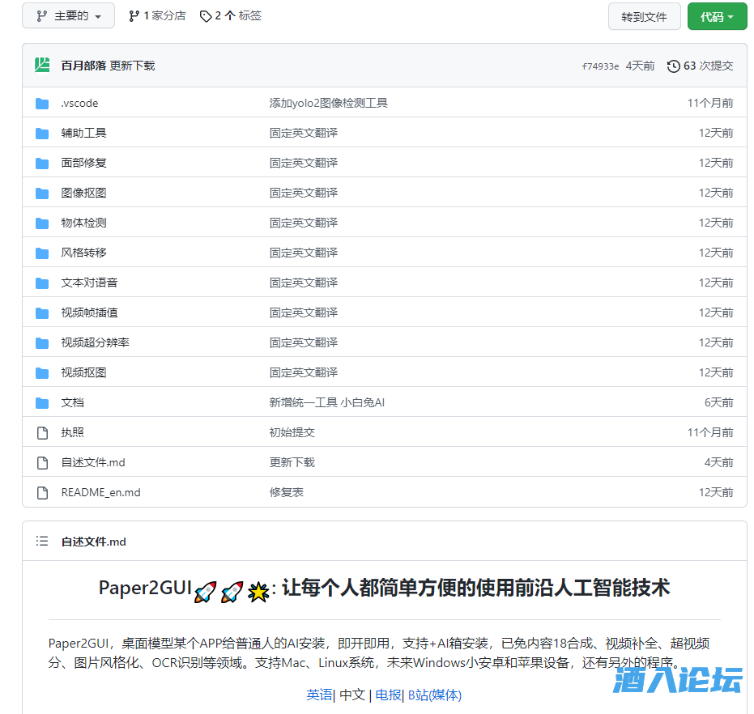Click the tag icon beside 2 个标签
Screen dimensions: 754x714
(206, 16)
